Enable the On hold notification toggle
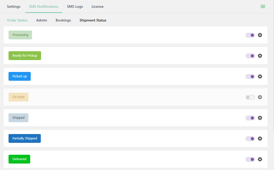The width and height of the screenshot is (274, 170). pos(250,97)
